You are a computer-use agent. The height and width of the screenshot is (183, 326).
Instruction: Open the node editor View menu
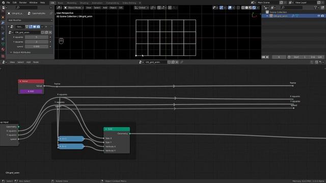12,62
